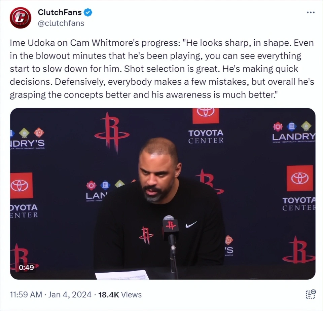The width and height of the screenshot is (323, 311).
Task: Open the ClutchFans display name link
Action: 60,12
